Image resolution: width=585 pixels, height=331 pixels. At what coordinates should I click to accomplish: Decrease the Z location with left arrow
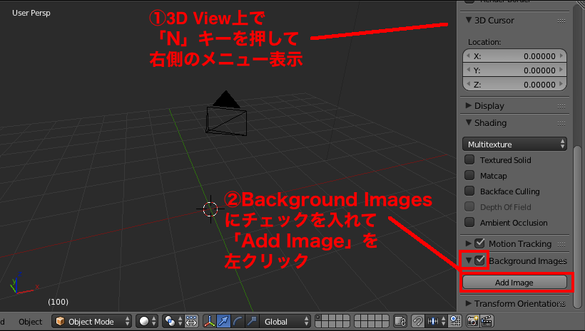[468, 85]
